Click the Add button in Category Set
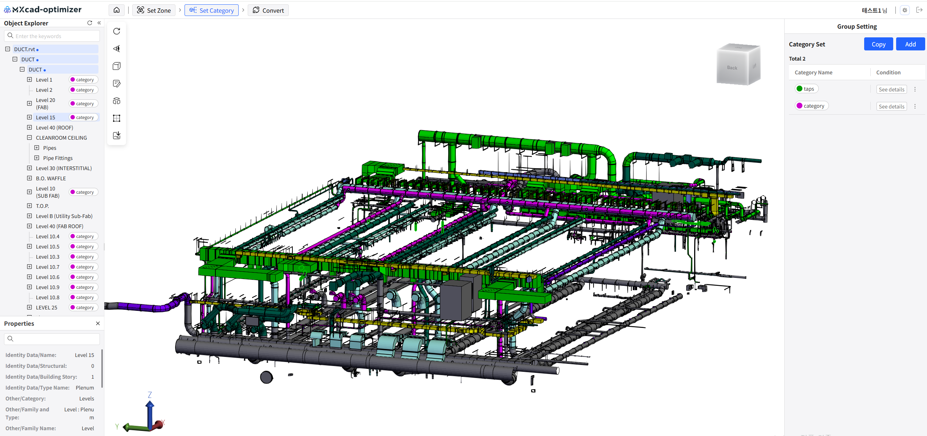Viewport: 927px width, 436px height. point(910,44)
